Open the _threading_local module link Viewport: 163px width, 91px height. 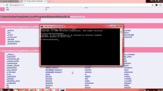point(13,81)
